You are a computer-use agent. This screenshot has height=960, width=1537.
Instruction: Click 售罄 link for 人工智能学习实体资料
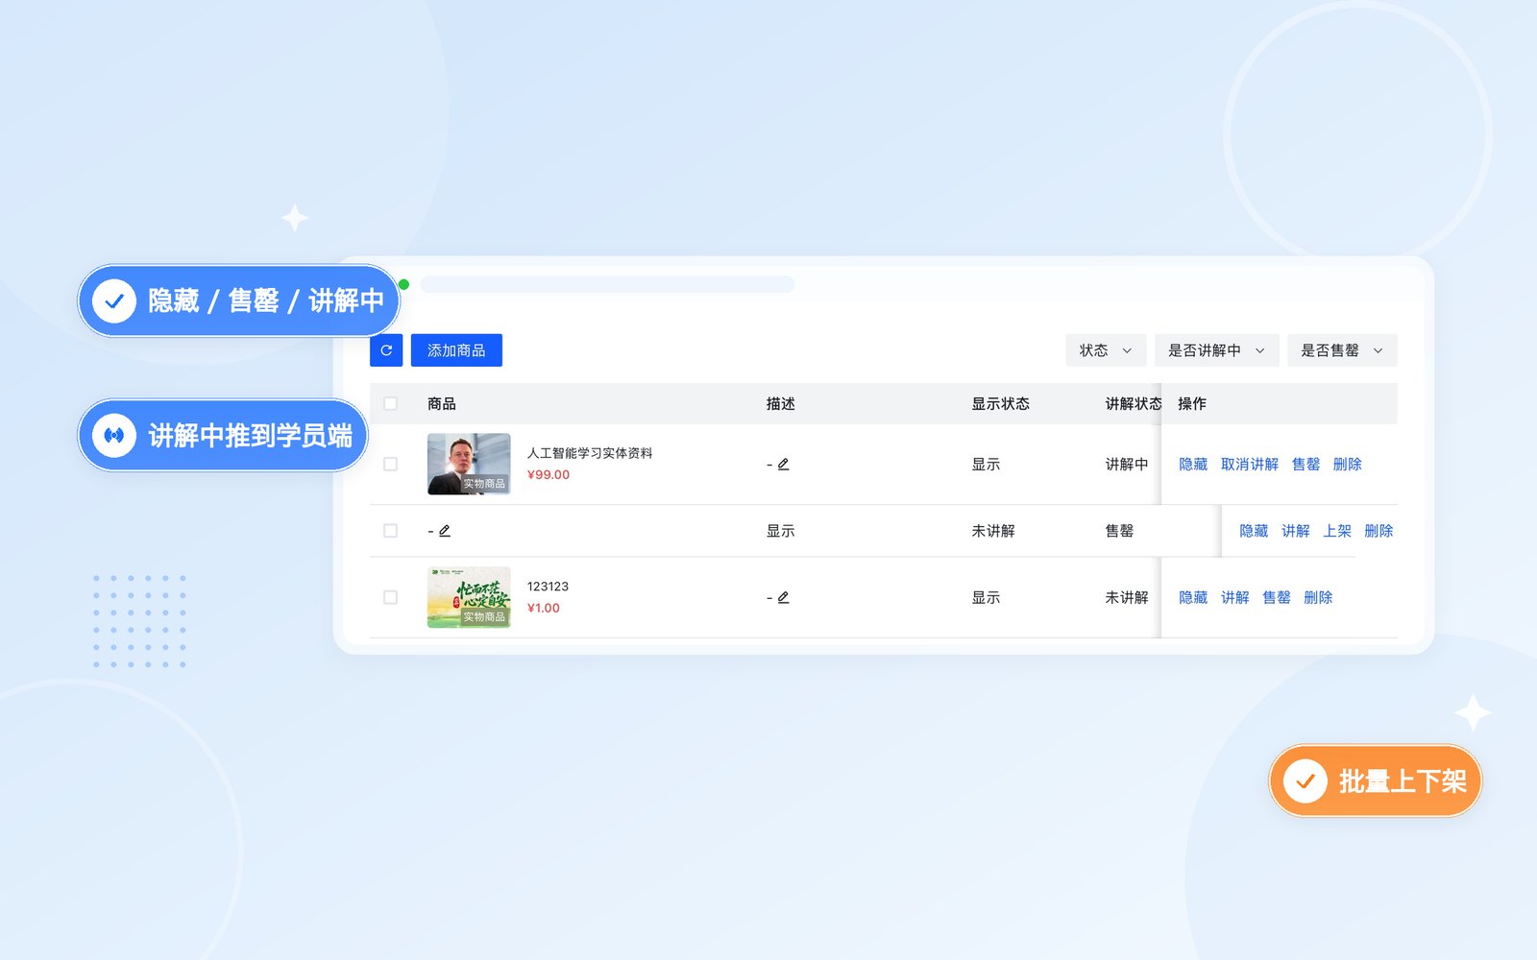coord(1305,464)
